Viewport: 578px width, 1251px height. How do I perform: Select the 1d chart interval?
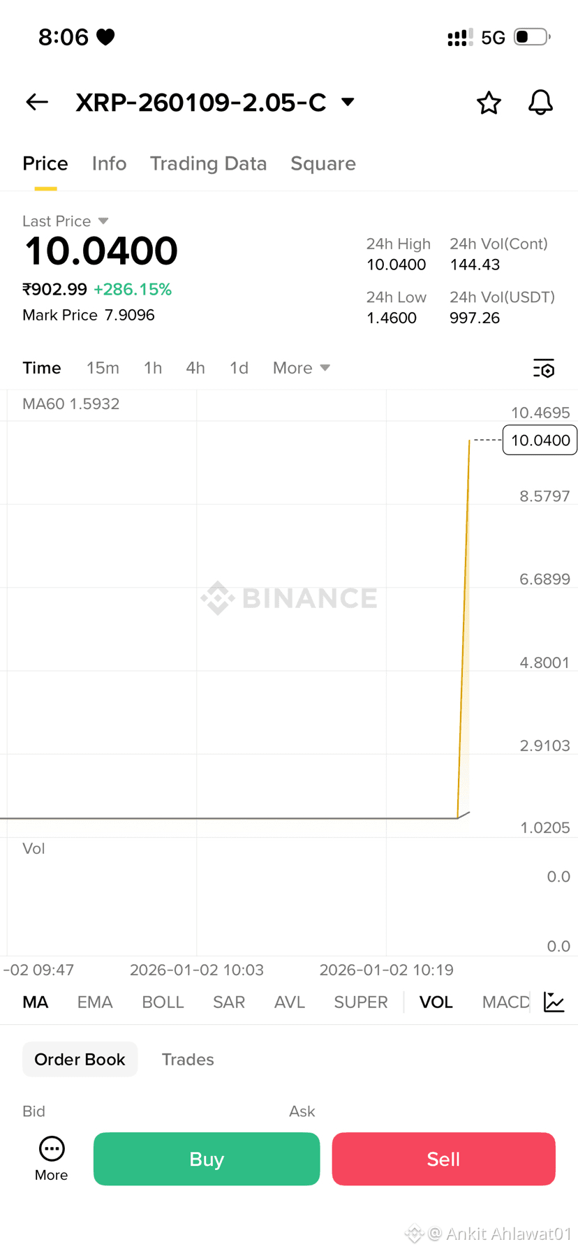pyautogui.click(x=239, y=368)
